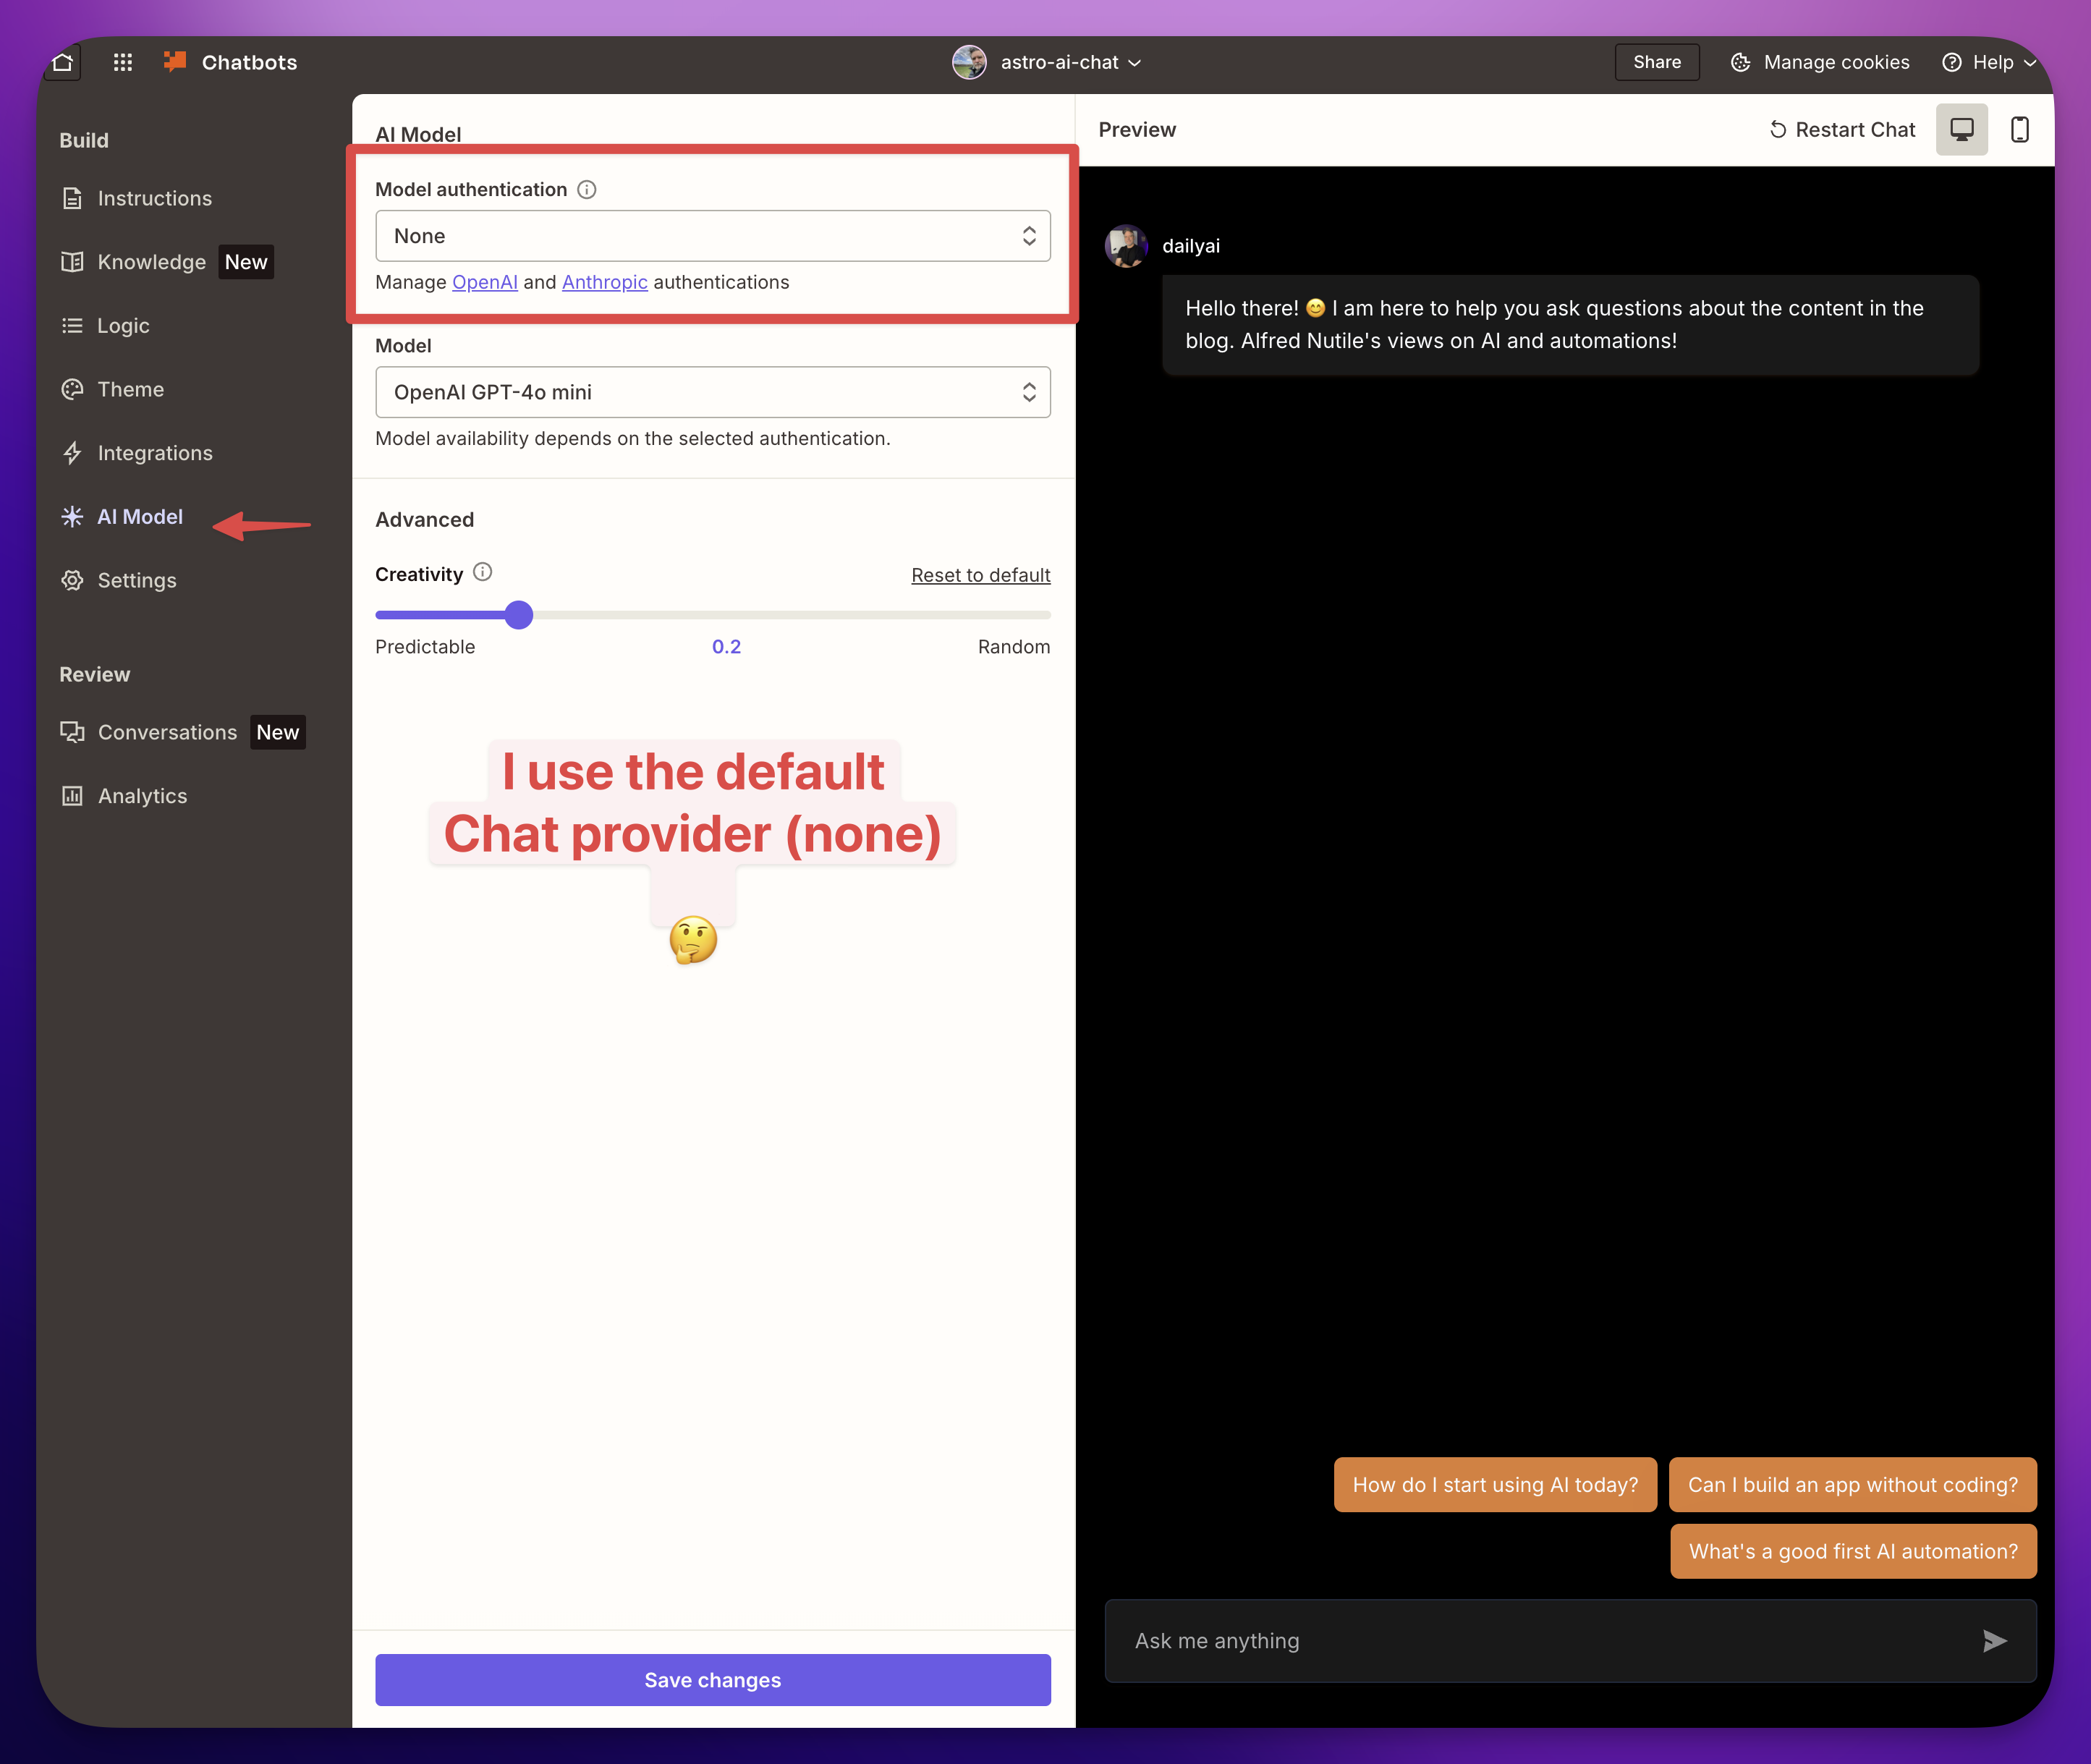The height and width of the screenshot is (1764, 2091).
Task: Click Reset to default link
Action: click(980, 575)
